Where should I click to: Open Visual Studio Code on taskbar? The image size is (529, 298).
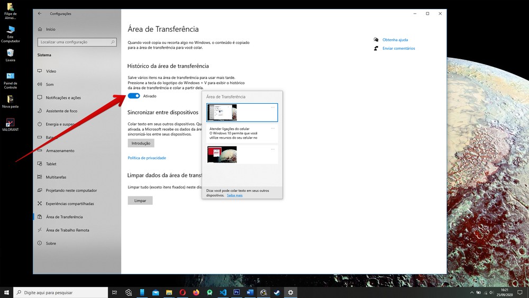tap(223, 292)
